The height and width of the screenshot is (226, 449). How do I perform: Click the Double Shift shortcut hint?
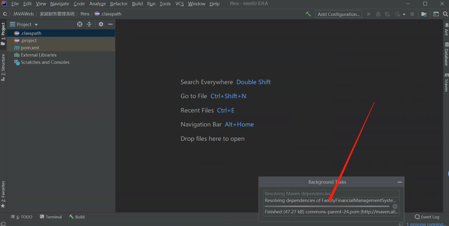[x=254, y=82]
